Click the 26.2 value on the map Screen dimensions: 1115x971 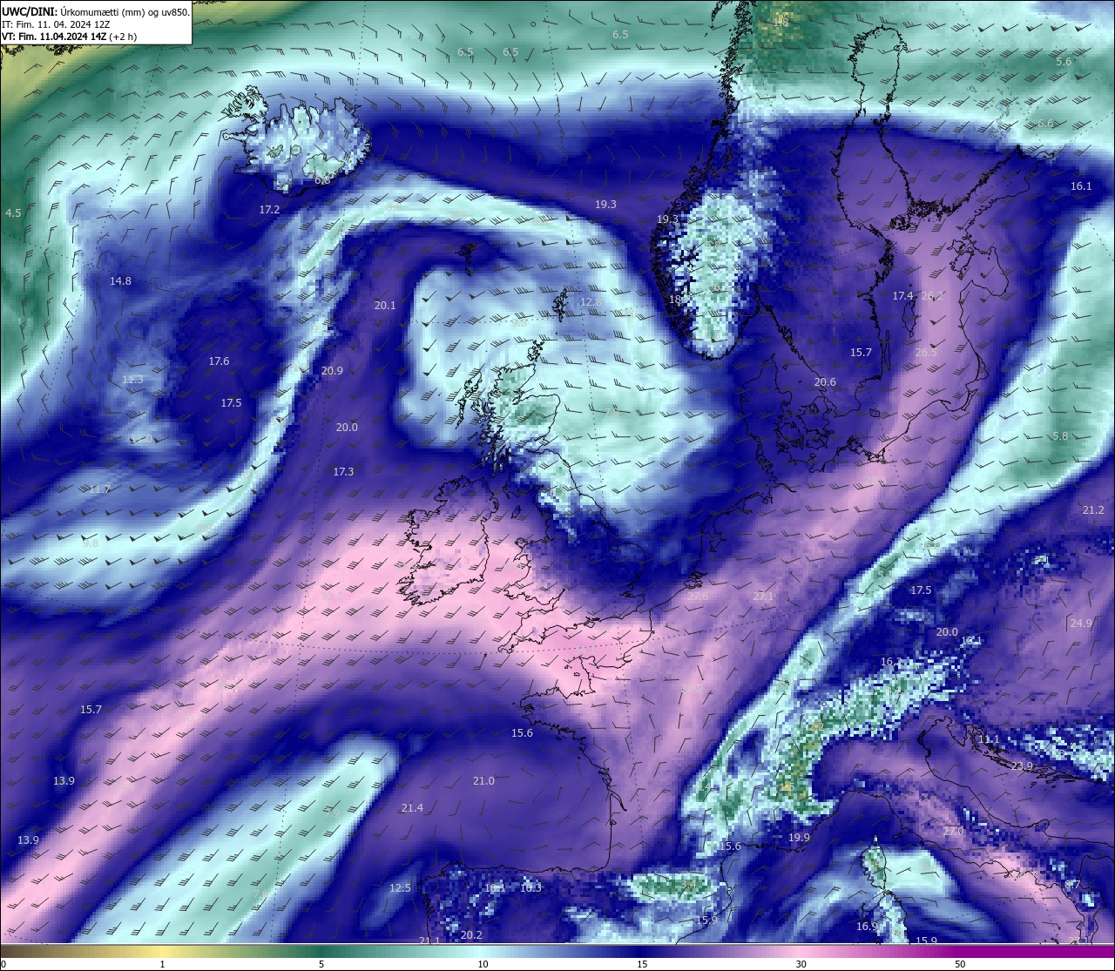pyautogui.click(x=932, y=296)
